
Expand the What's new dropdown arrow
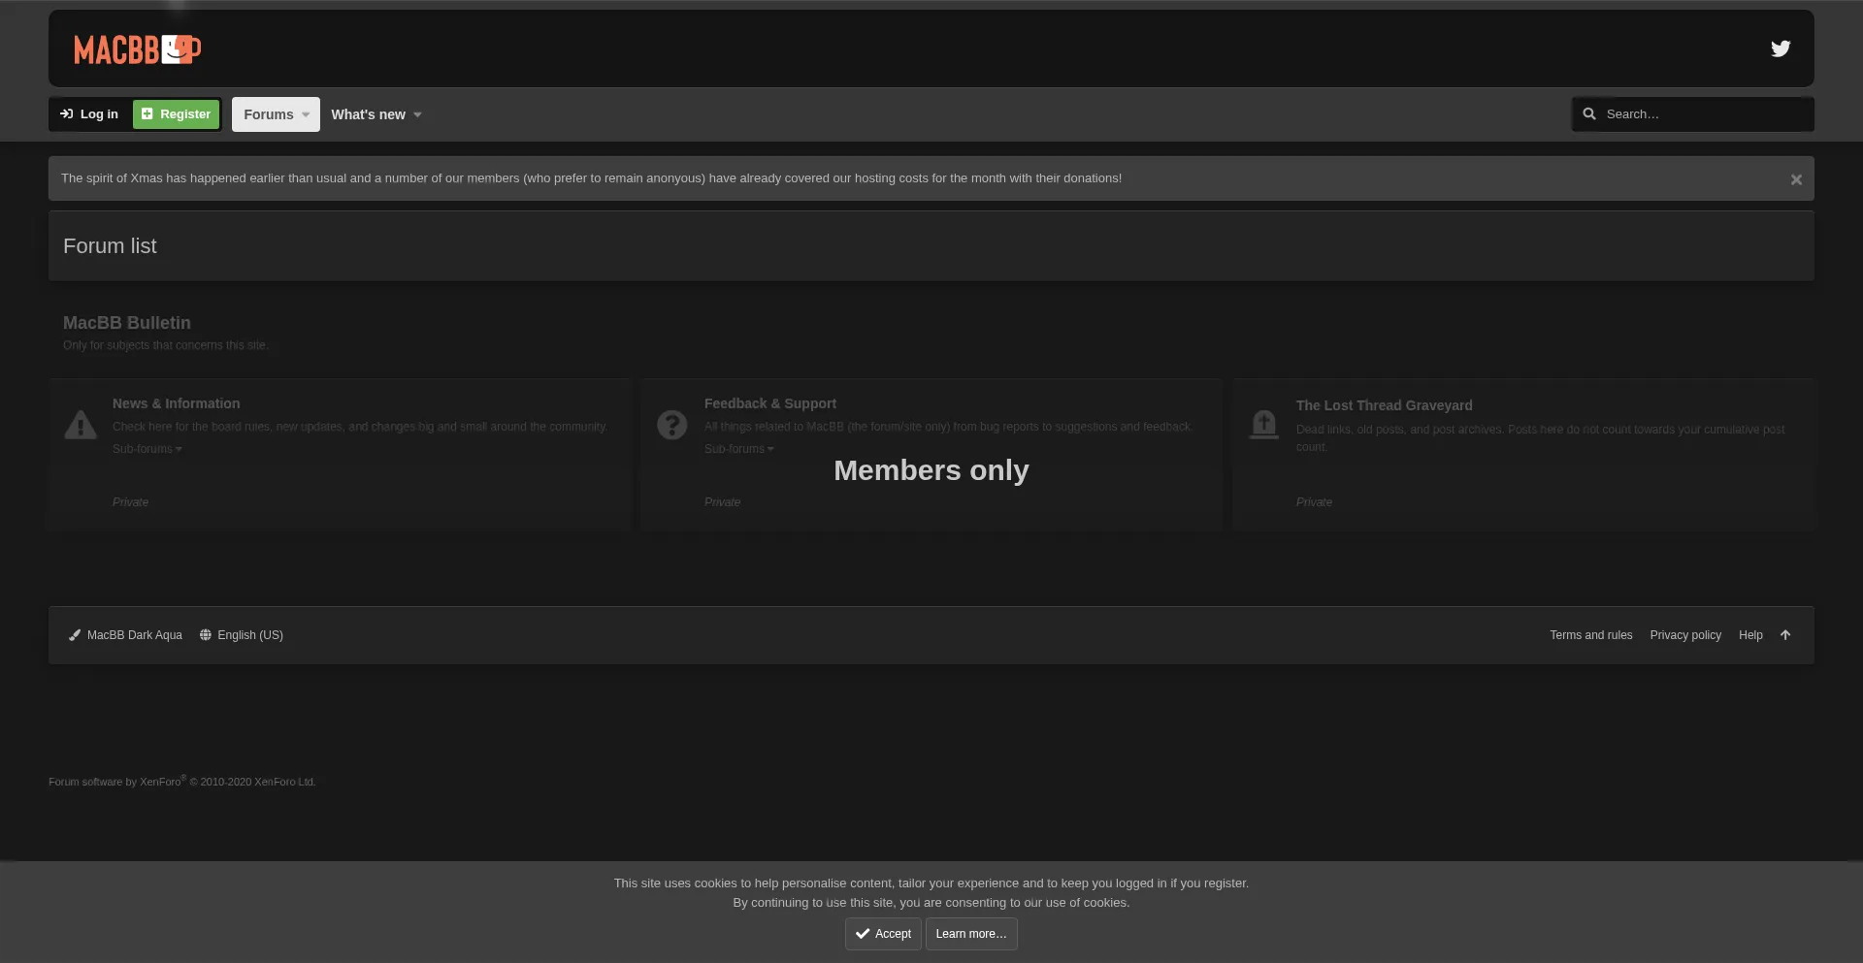418,114
